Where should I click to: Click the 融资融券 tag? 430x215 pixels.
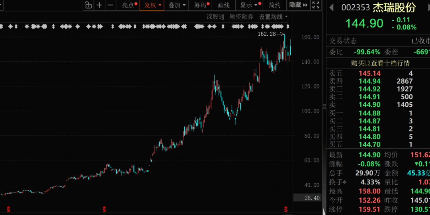click(242, 17)
